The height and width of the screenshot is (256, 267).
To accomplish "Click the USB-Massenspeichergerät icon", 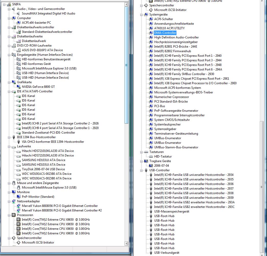I will pos(151,211).
